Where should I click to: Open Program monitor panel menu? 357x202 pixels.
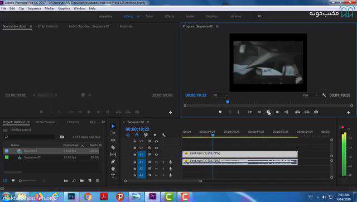(x=217, y=26)
